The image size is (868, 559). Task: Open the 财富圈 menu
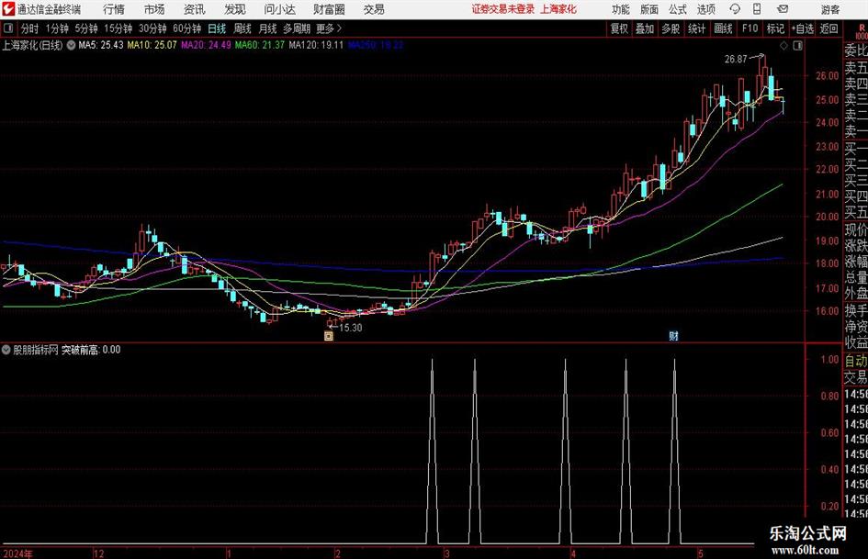point(329,9)
